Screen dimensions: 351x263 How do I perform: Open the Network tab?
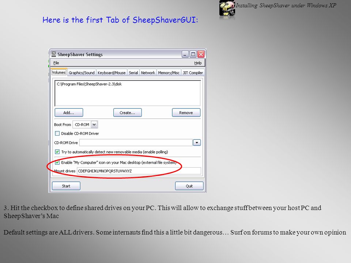148,73
